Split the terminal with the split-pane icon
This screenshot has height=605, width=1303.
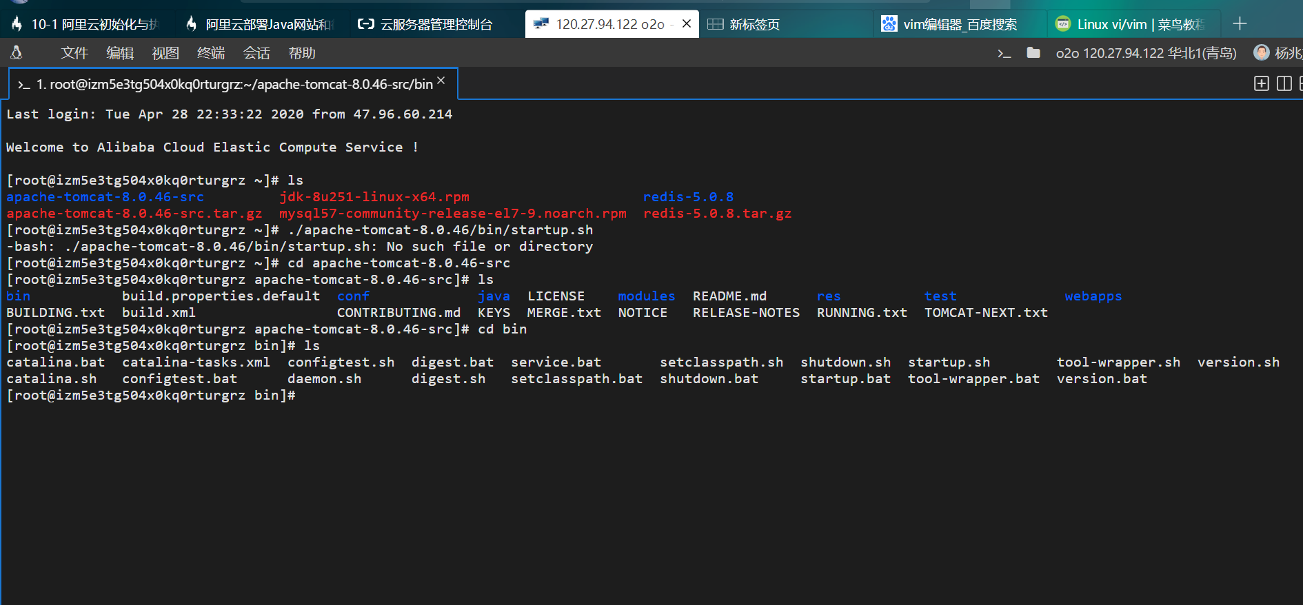pyautogui.click(x=1284, y=83)
